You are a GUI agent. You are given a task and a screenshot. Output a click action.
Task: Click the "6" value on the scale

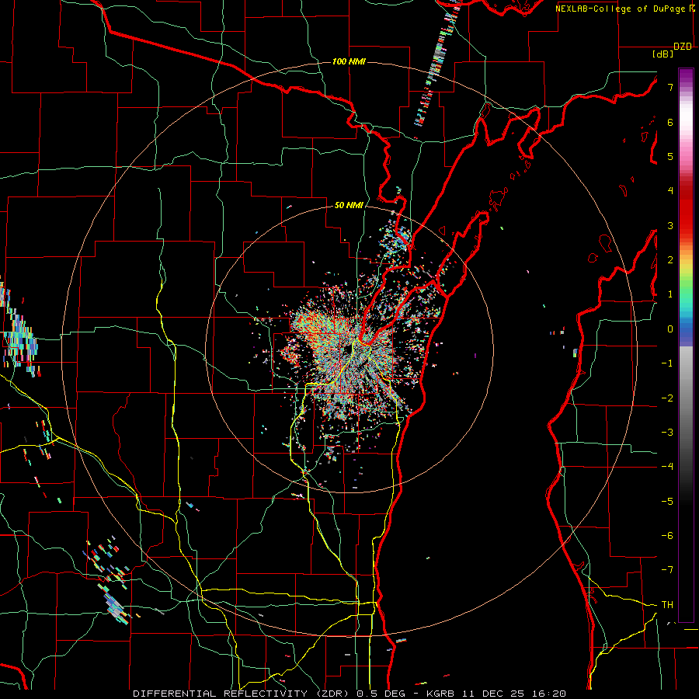[x=670, y=122]
